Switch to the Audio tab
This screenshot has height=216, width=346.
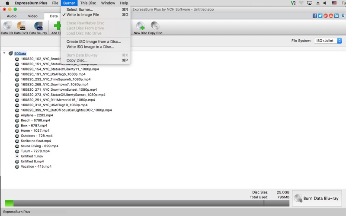pyautogui.click(x=12, y=16)
